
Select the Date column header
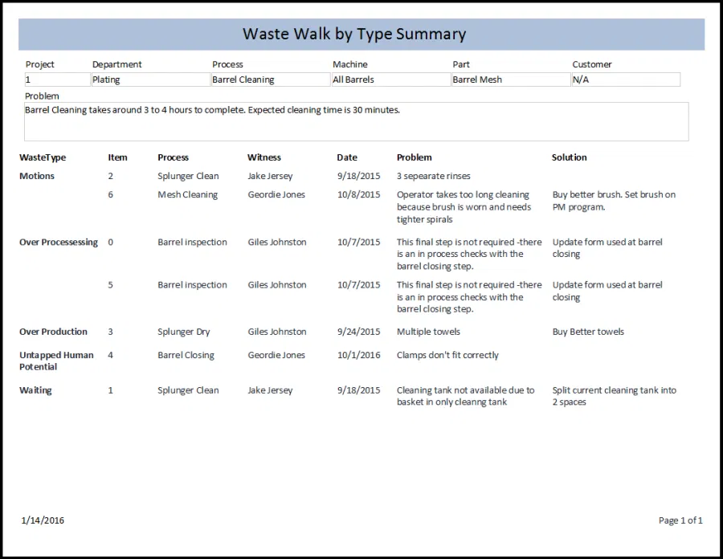coord(347,157)
